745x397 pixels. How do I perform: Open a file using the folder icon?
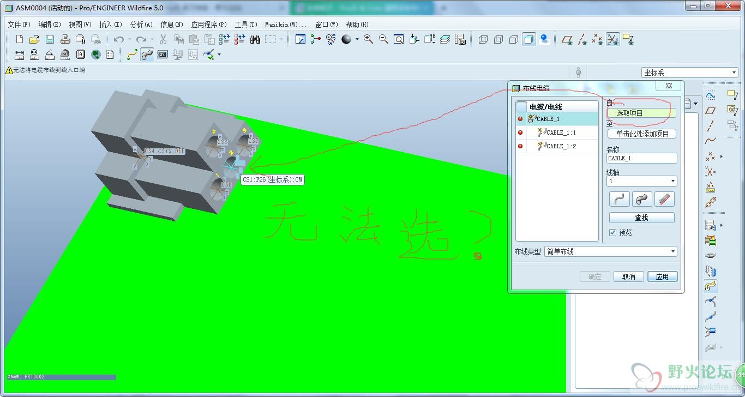pos(34,39)
